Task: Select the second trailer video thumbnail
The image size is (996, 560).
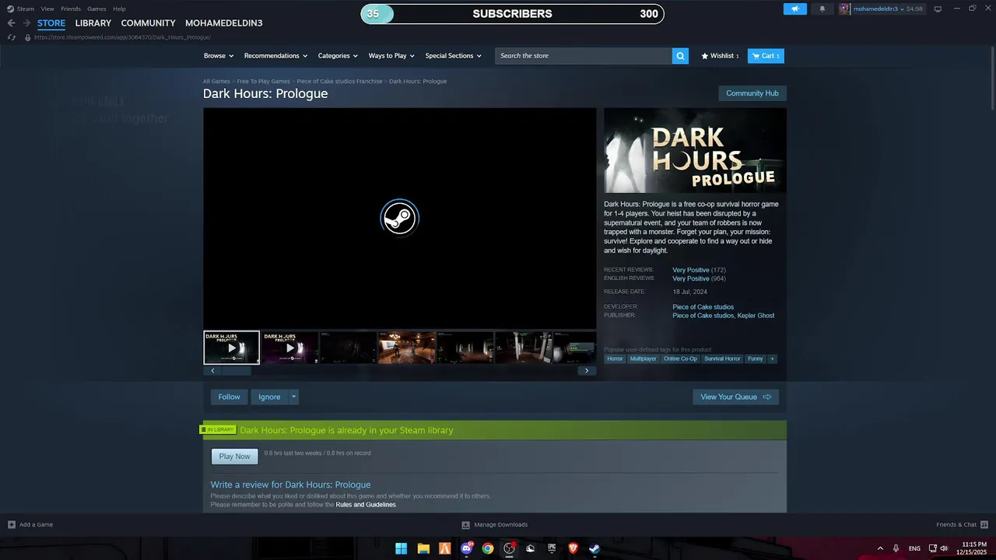Action: point(290,348)
